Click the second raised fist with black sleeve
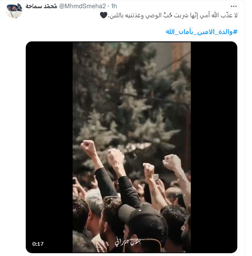The image size is (252, 256). 116,158
